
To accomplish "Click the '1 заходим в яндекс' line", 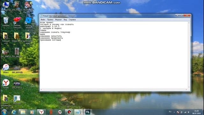I will coord(51,28).
